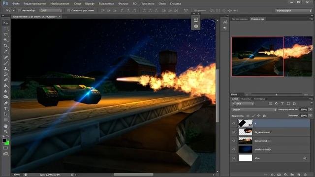Create a new layer group
315x177 pixels.
coord(292,175)
